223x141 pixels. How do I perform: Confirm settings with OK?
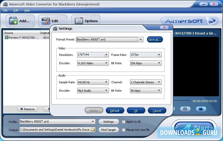click(136, 111)
